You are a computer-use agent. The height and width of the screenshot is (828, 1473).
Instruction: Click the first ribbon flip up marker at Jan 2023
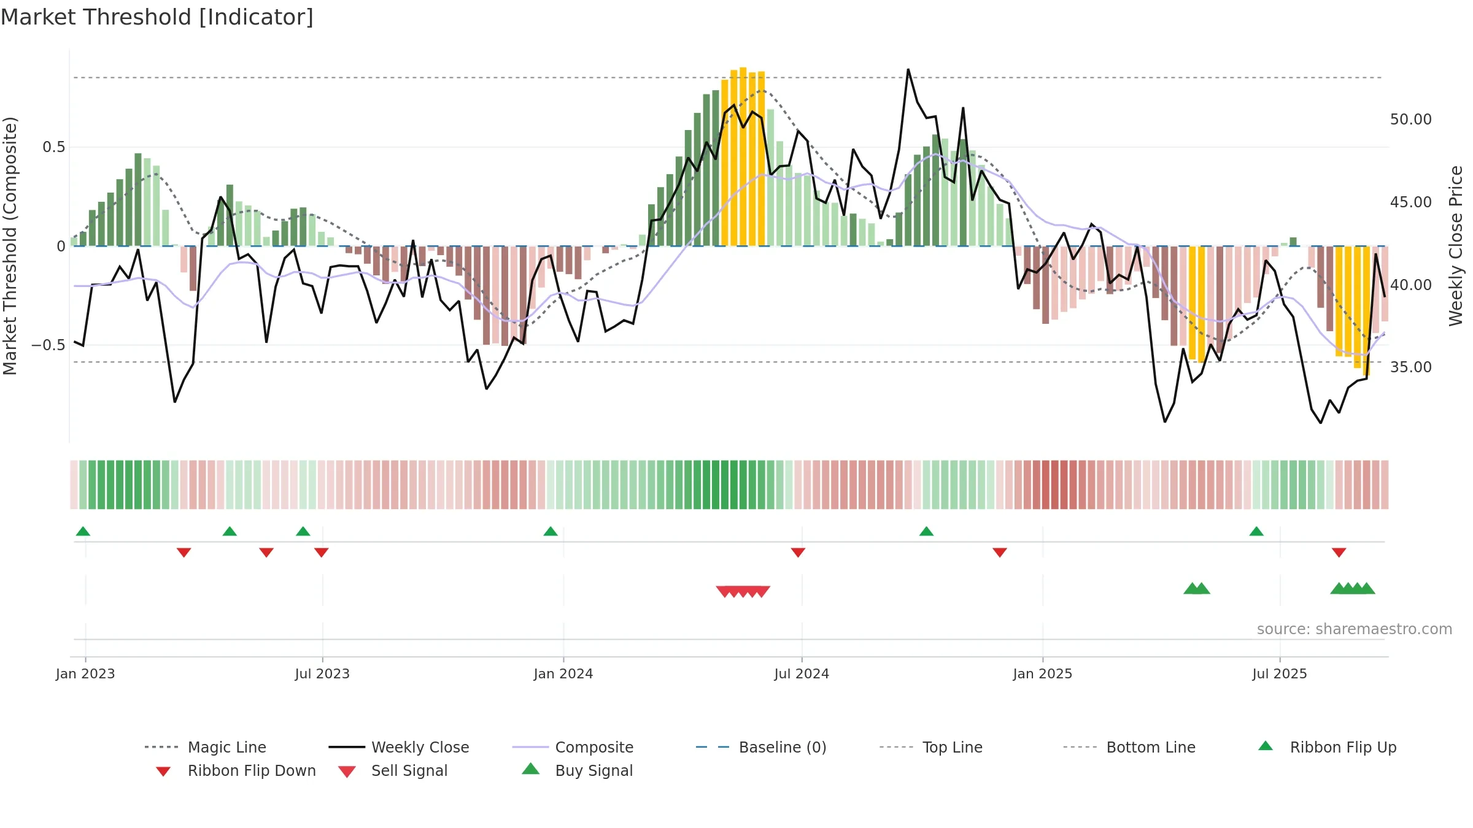[83, 531]
